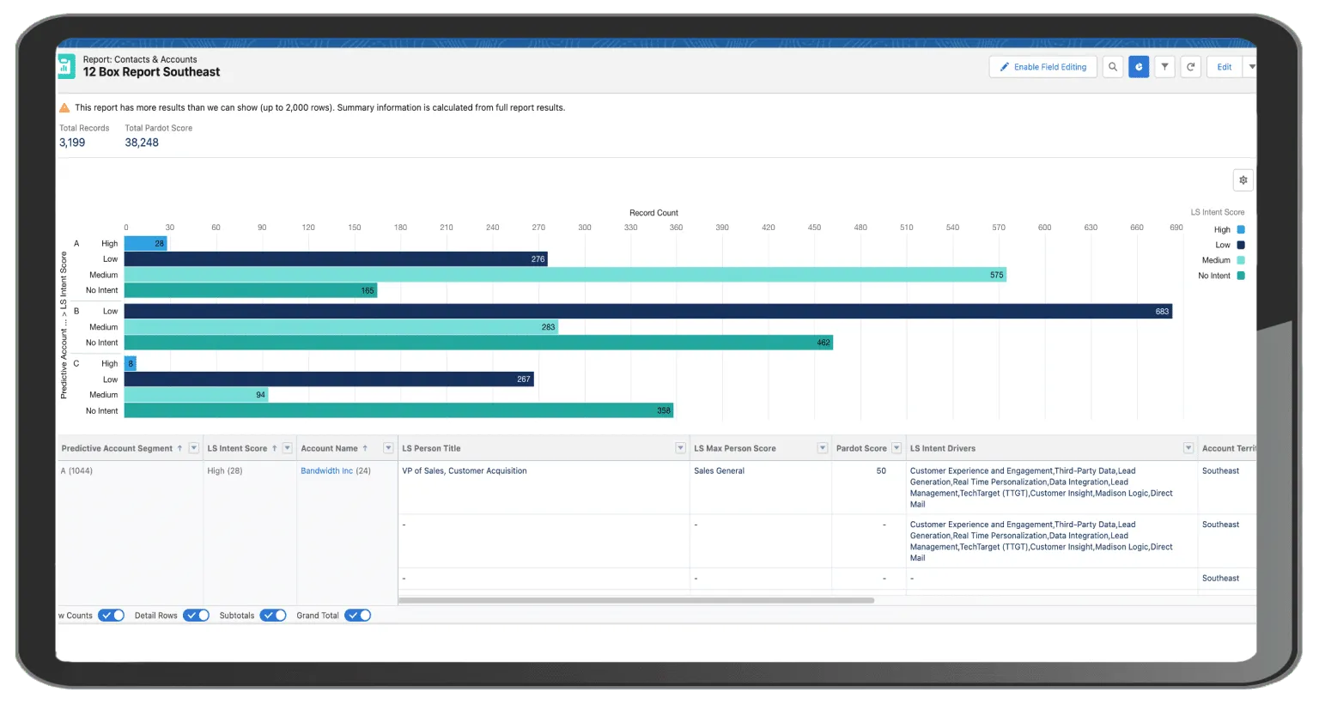Click the No Intent legend swatch
Image resolution: width=1319 pixels, height=704 pixels.
tap(1241, 276)
